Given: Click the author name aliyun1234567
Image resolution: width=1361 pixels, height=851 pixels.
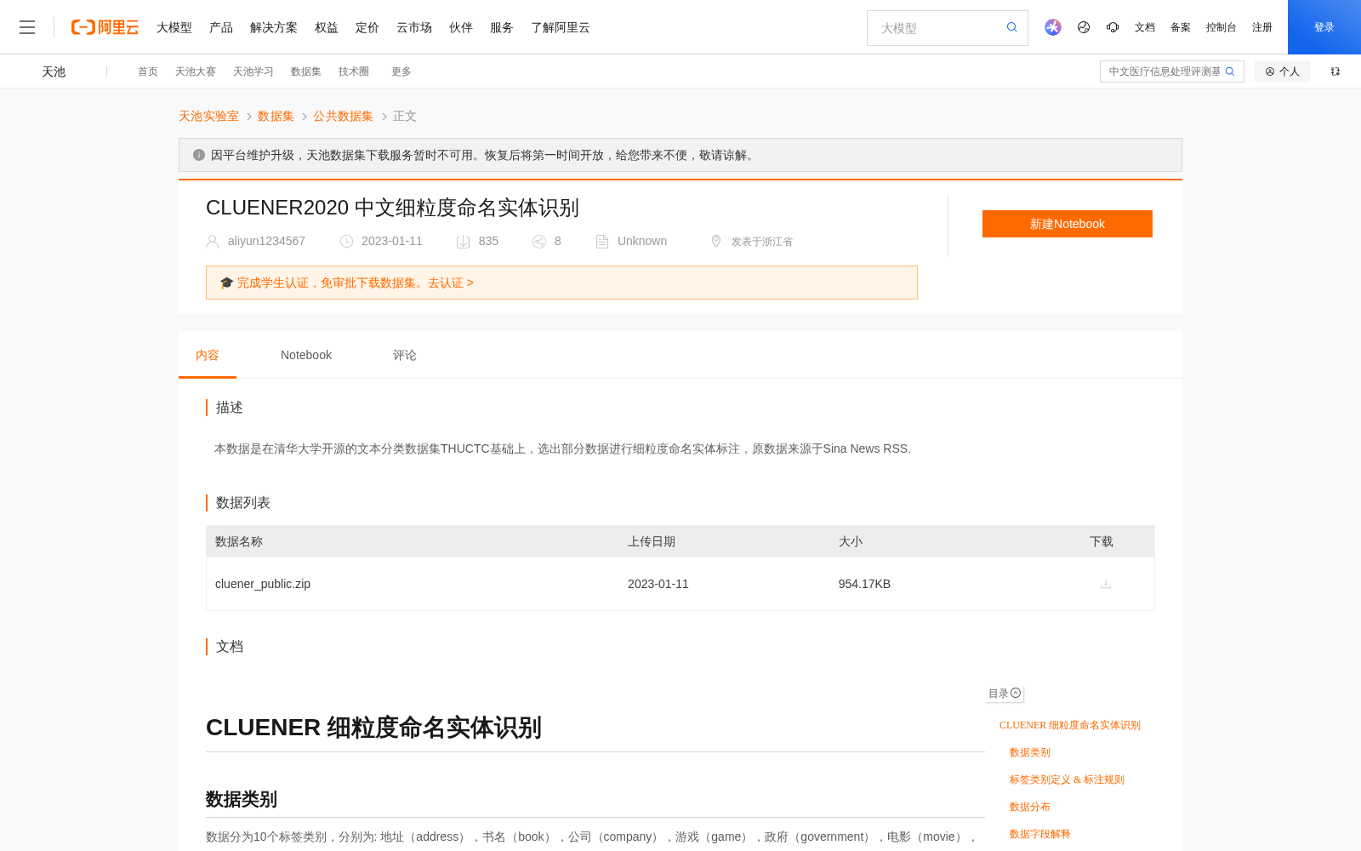Looking at the screenshot, I should coord(266,241).
